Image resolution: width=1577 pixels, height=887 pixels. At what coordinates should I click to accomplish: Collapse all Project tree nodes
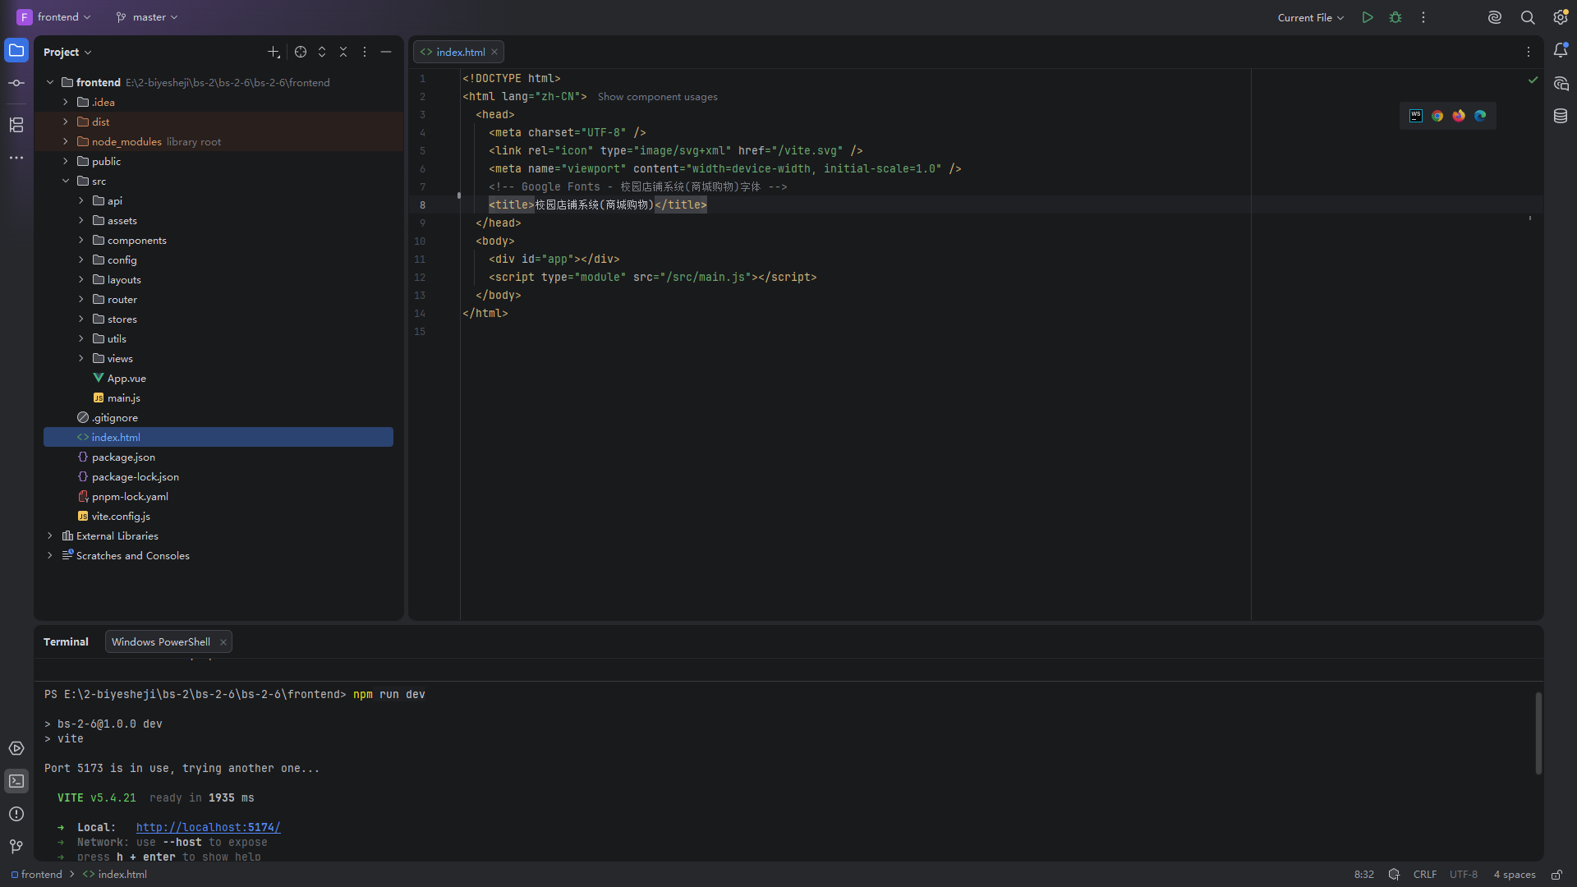coord(343,52)
